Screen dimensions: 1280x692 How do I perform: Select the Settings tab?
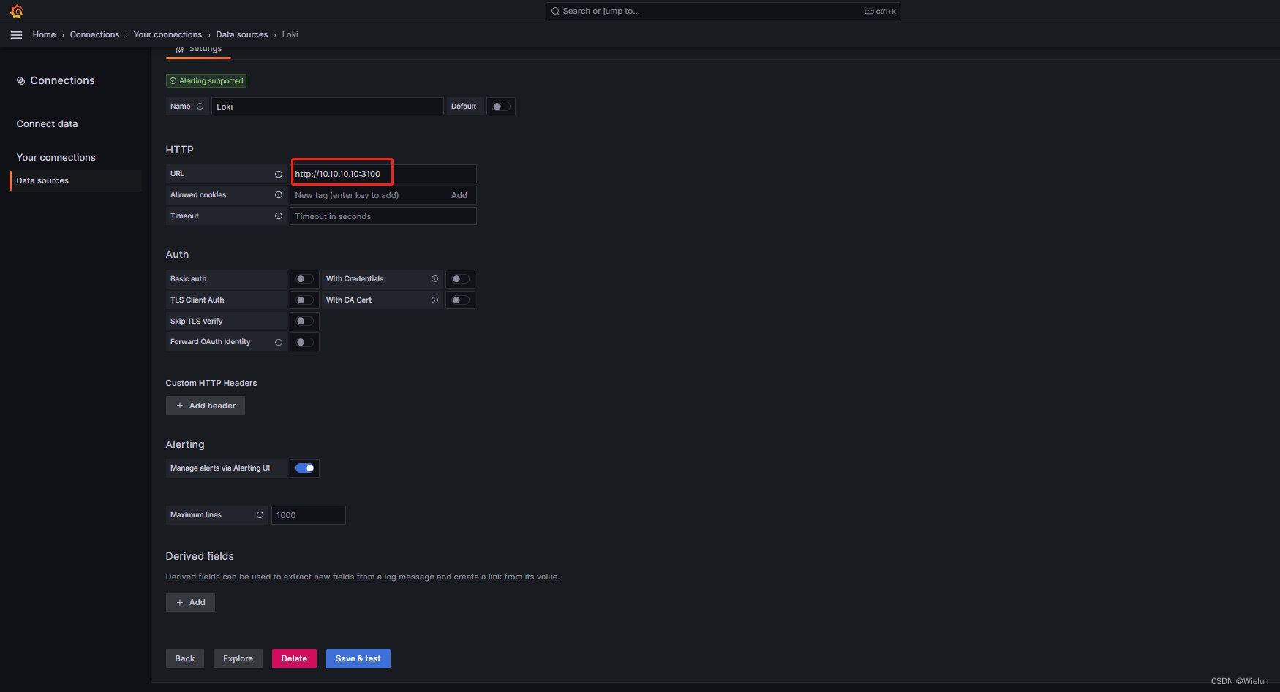tap(198, 50)
